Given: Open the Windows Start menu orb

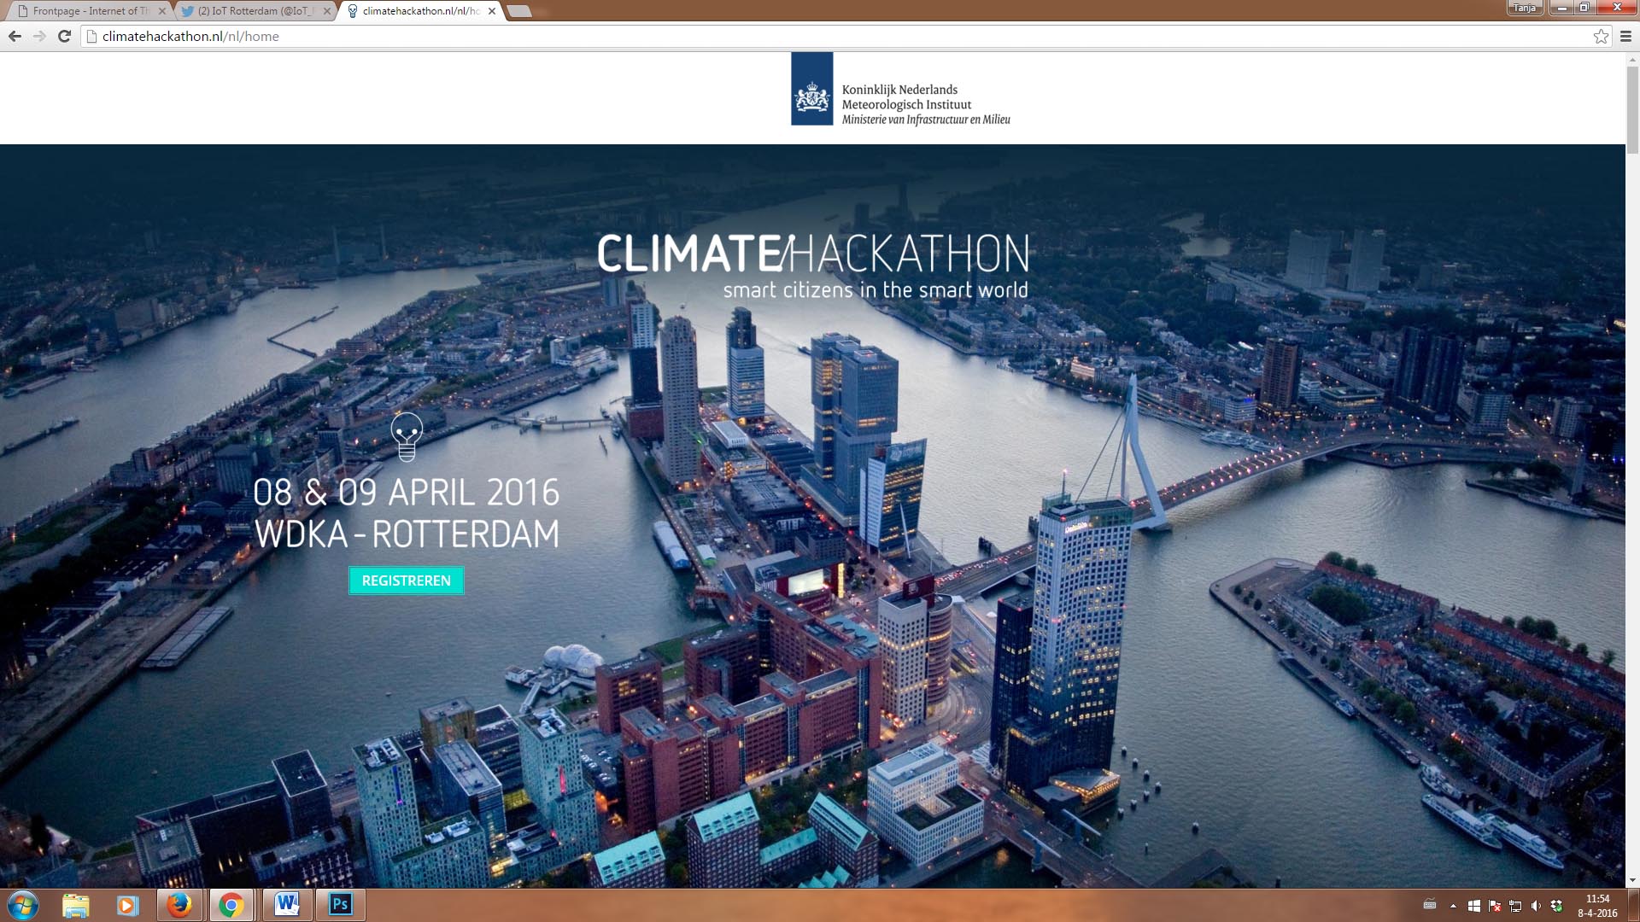Looking at the screenshot, I should [23, 904].
